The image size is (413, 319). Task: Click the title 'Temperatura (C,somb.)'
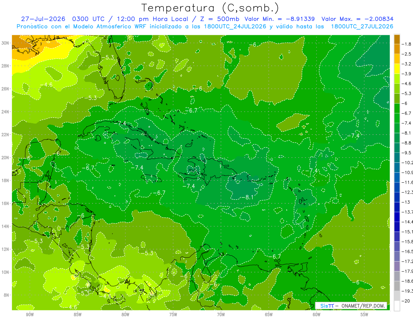point(210,8)
